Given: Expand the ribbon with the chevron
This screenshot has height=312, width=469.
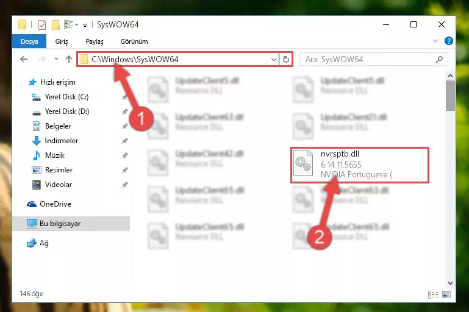Looking at the screenshot, I should point(435,41).
